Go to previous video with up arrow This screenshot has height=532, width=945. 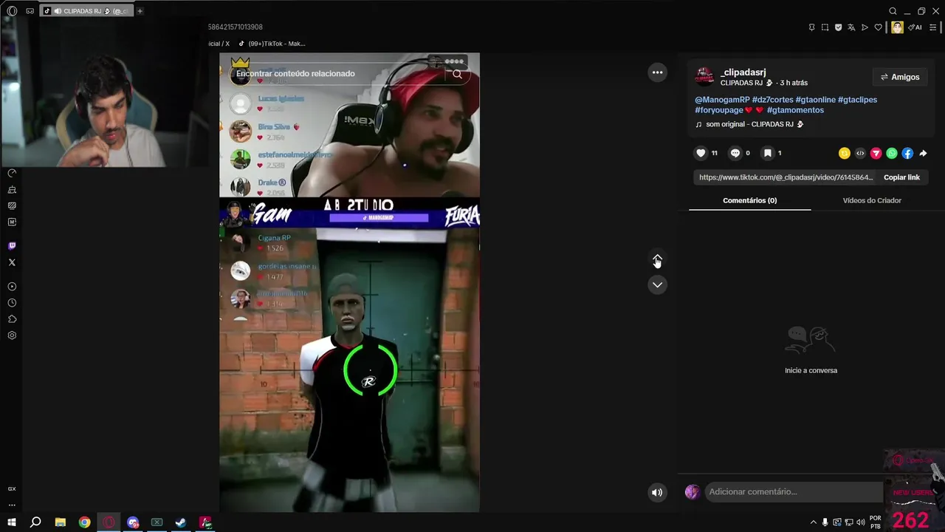[x=657, y=259]
